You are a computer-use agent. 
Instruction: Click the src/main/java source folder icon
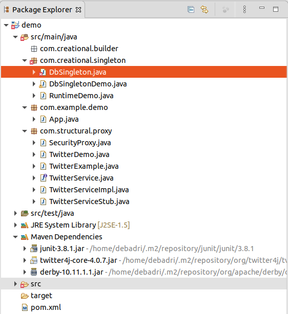pyautogui.click(x=25, y=37)
